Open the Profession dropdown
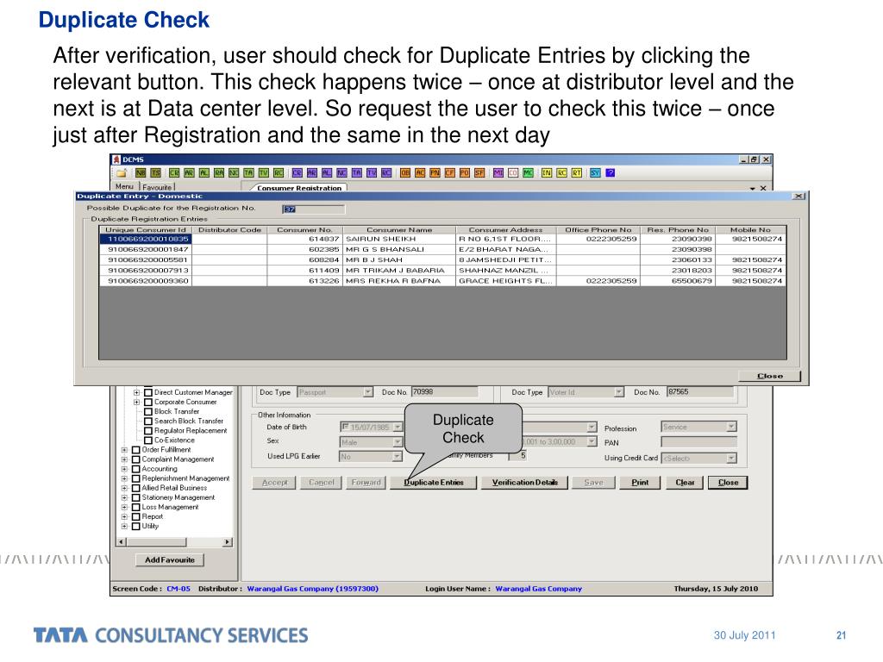Viewport: 883px width, 662px height. (731, 427)
